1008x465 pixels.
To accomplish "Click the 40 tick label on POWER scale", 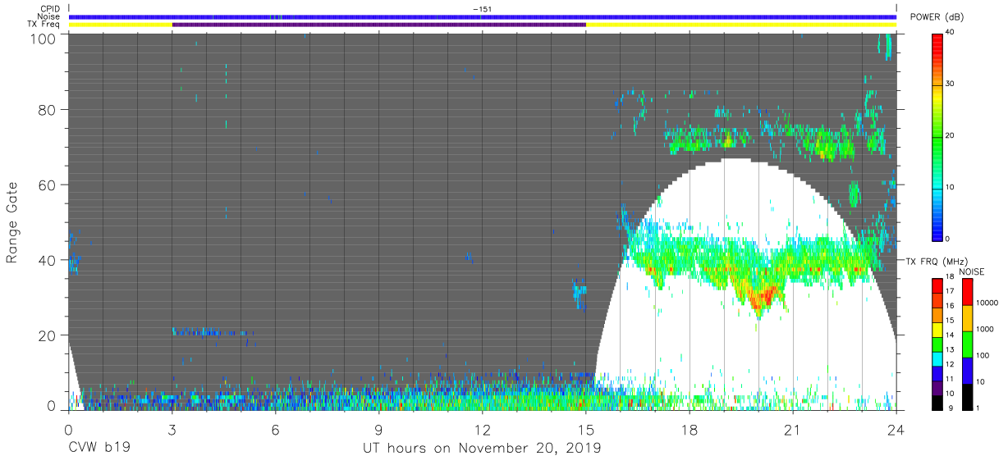I will [951, 32].
